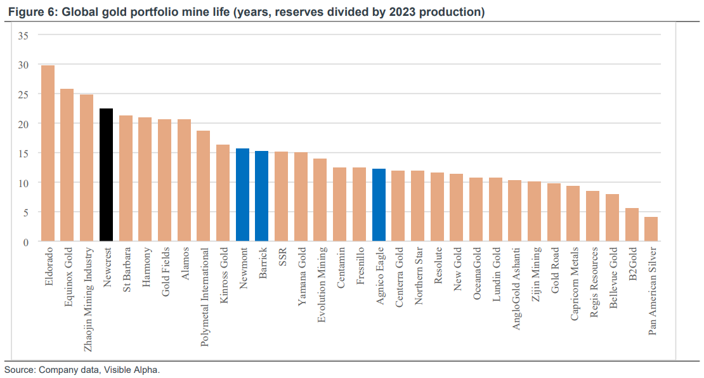Select the Centamin bar
The height and width of the screenshot is (378, 704).
tap(341, 205)
